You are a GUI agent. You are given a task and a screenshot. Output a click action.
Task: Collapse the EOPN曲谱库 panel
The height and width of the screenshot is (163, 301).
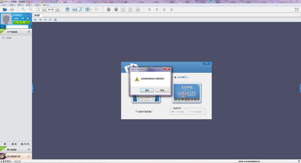pos(29,32)
